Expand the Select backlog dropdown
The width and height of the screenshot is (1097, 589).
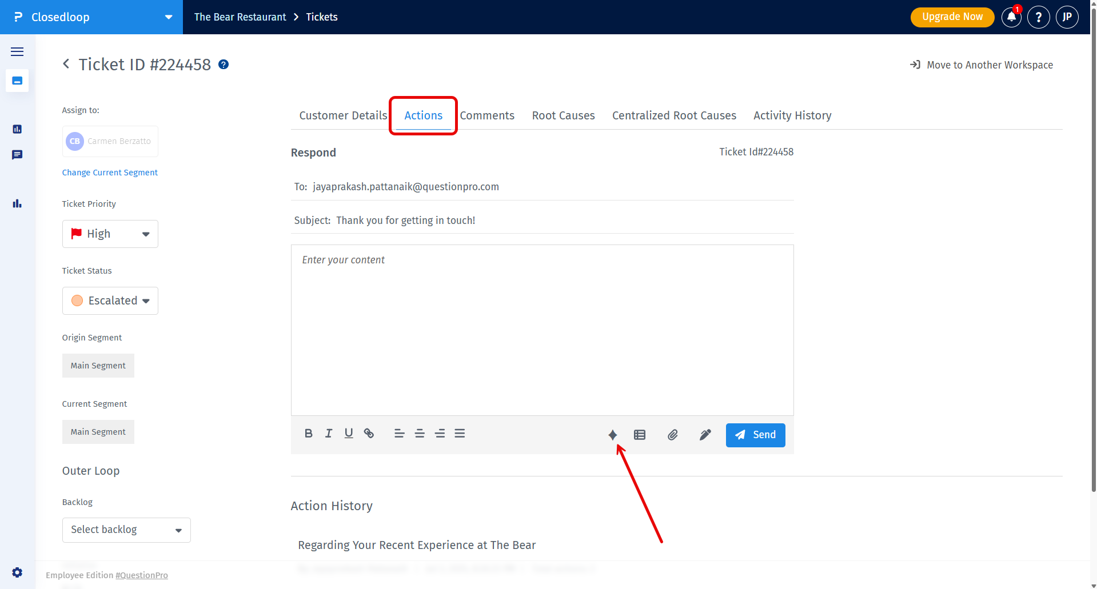(x=126, y=530)
